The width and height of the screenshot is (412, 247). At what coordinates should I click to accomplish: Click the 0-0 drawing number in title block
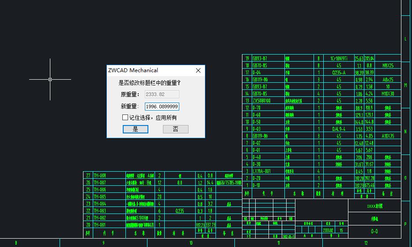[x=374, y=231]
